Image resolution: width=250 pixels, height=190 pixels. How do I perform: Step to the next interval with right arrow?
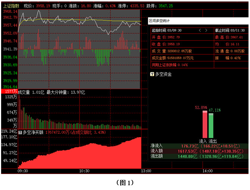click(206, 30)
